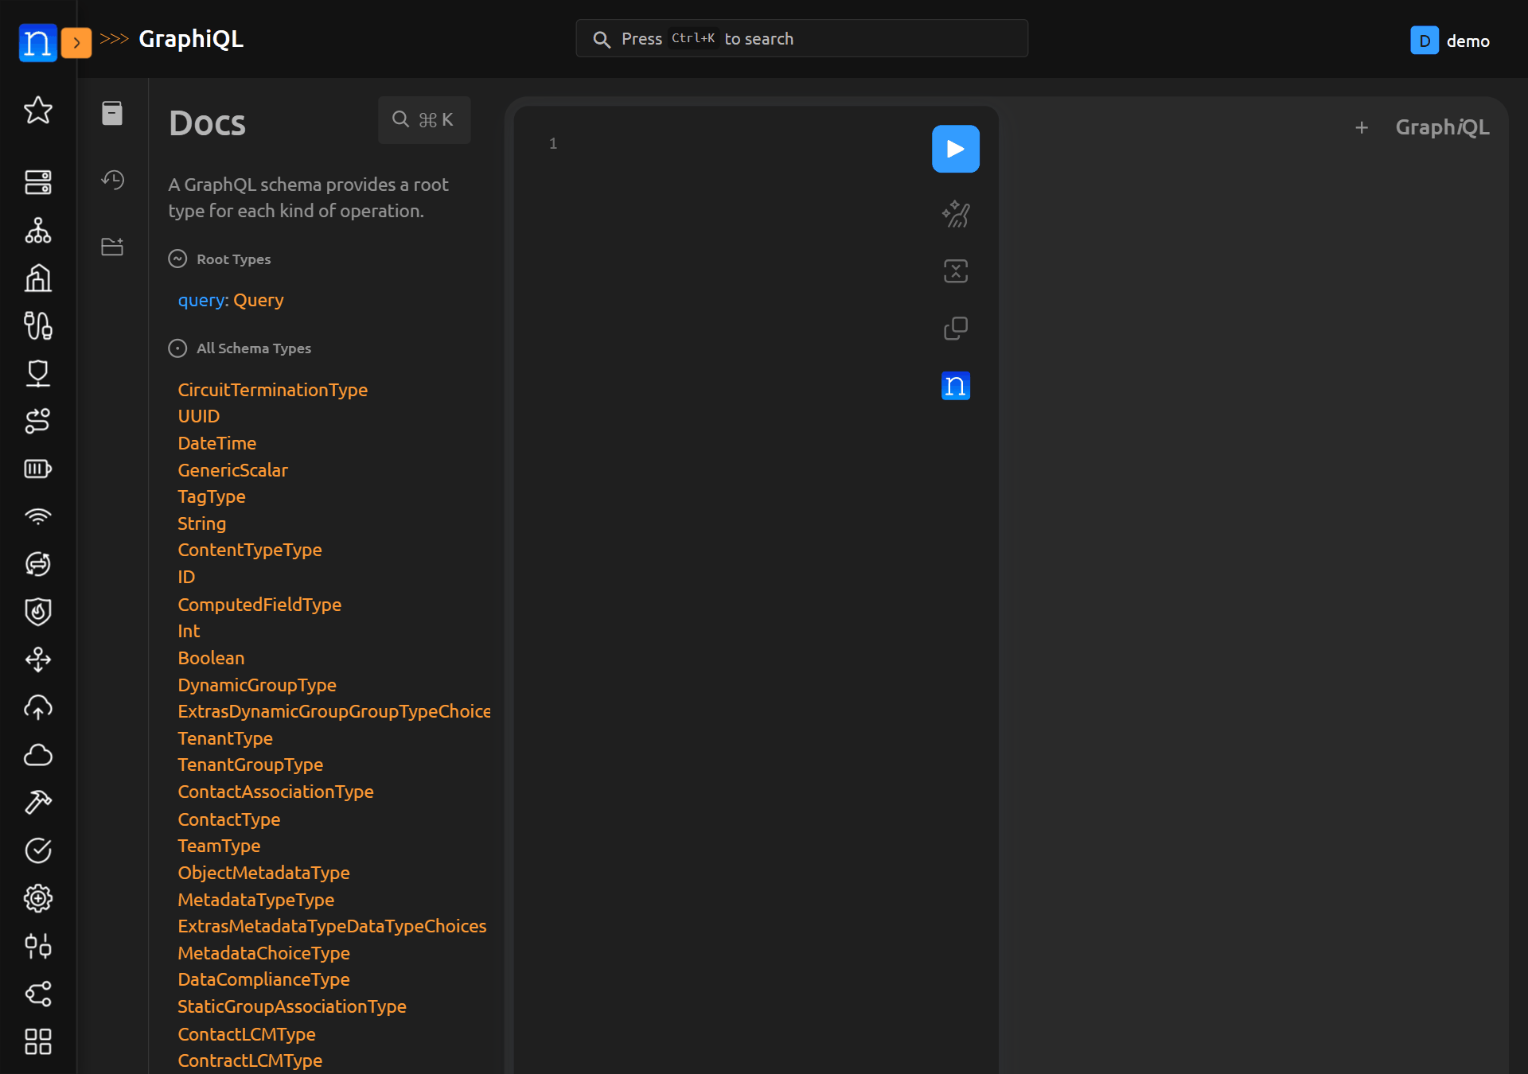Expand the sidebar with orange chevron

tap(76, 43)
